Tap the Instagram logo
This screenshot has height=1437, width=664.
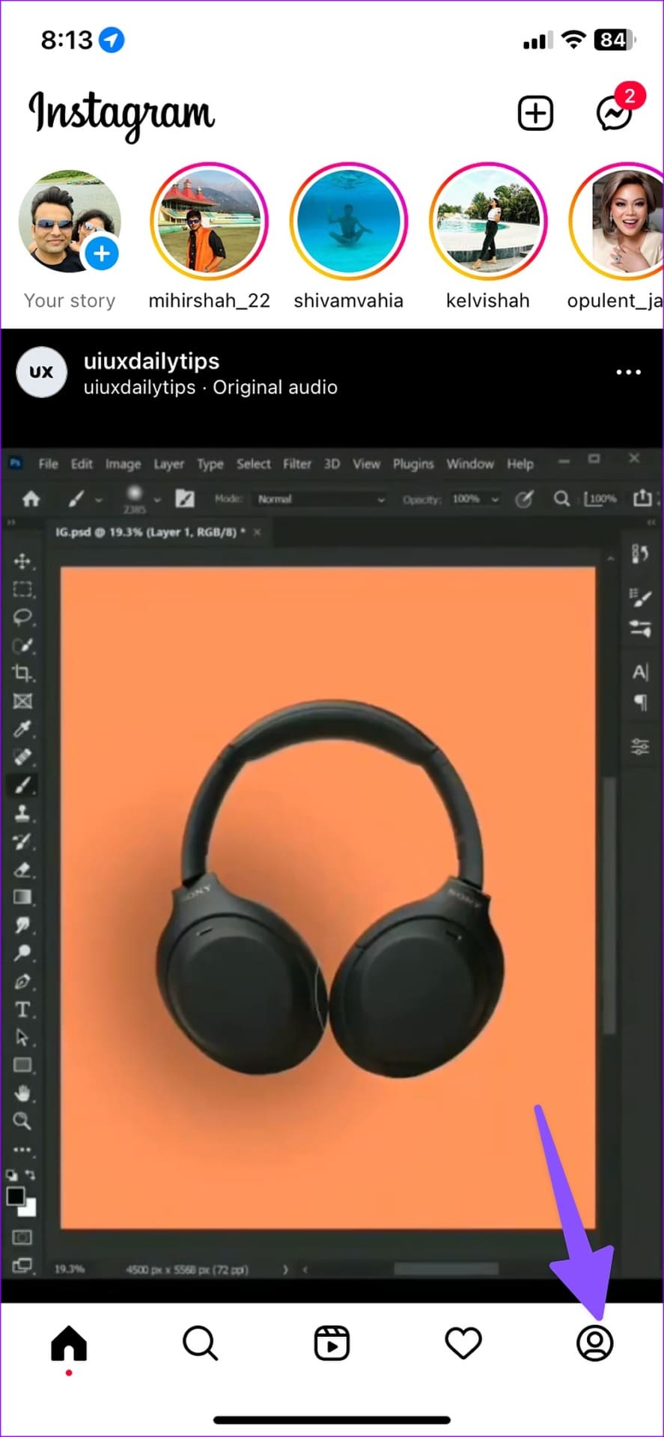point(121,115)
